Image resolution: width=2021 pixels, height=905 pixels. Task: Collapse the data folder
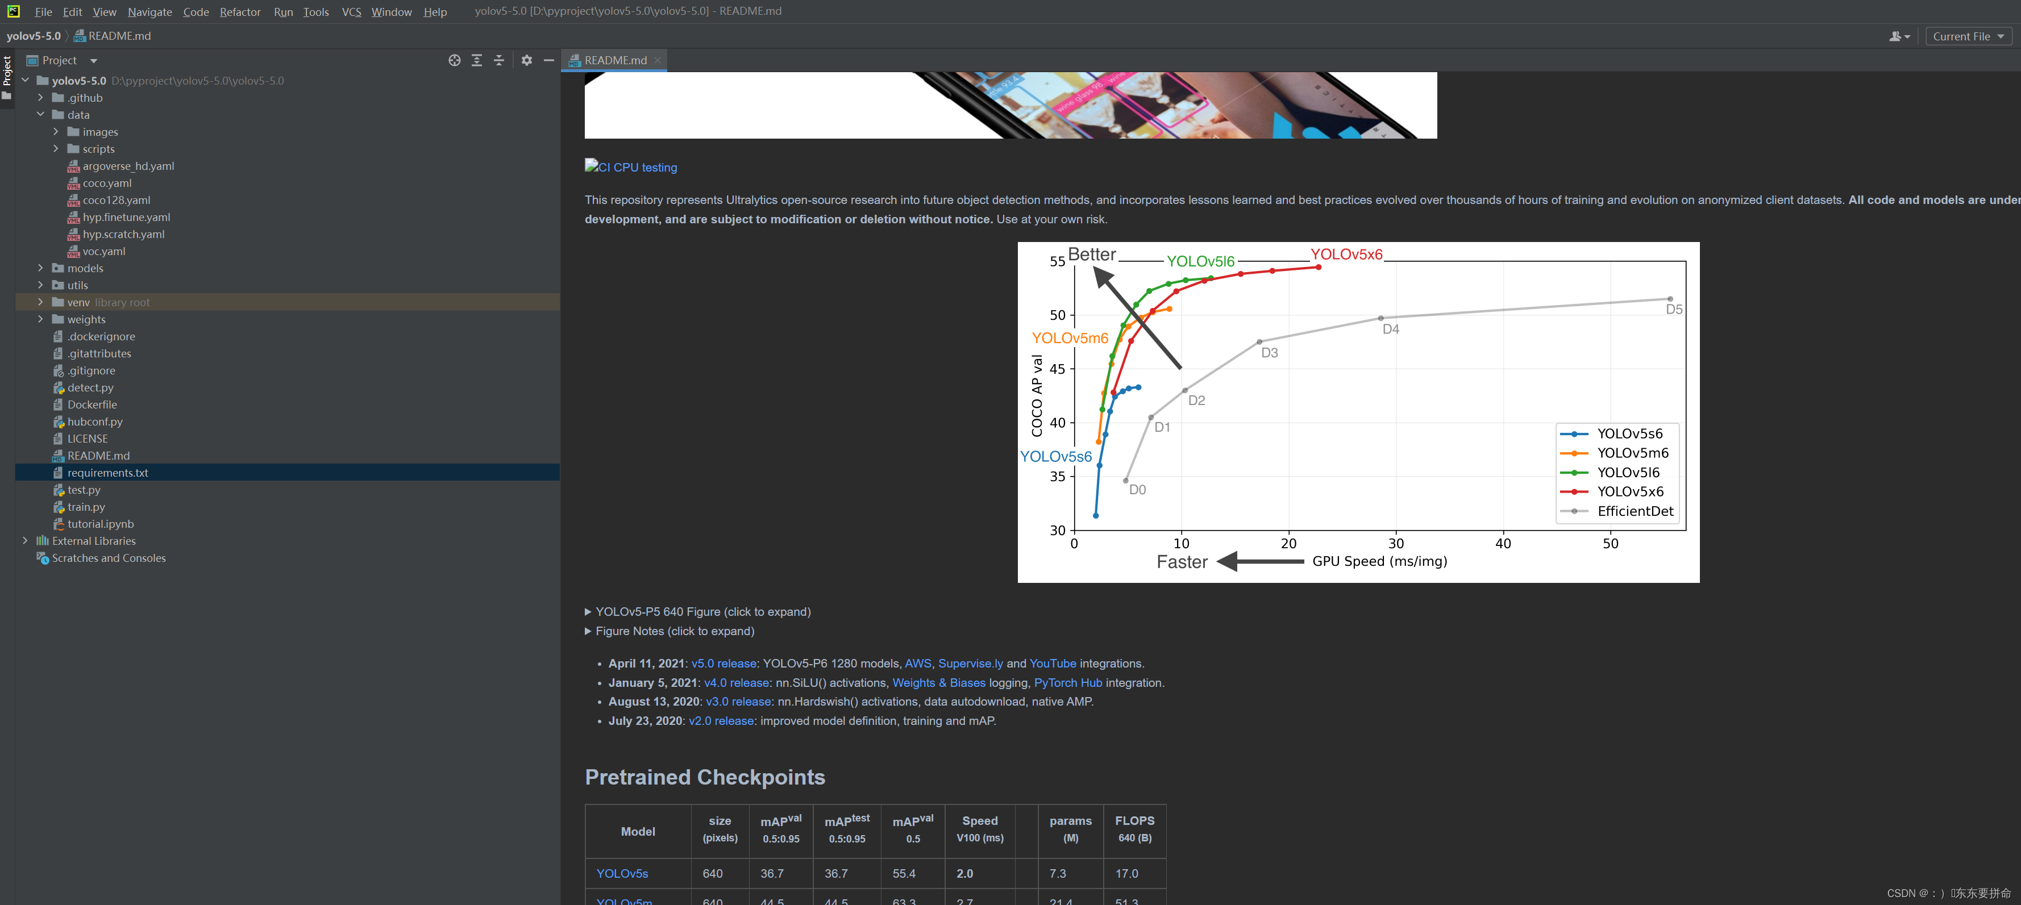tap(41, 115)
